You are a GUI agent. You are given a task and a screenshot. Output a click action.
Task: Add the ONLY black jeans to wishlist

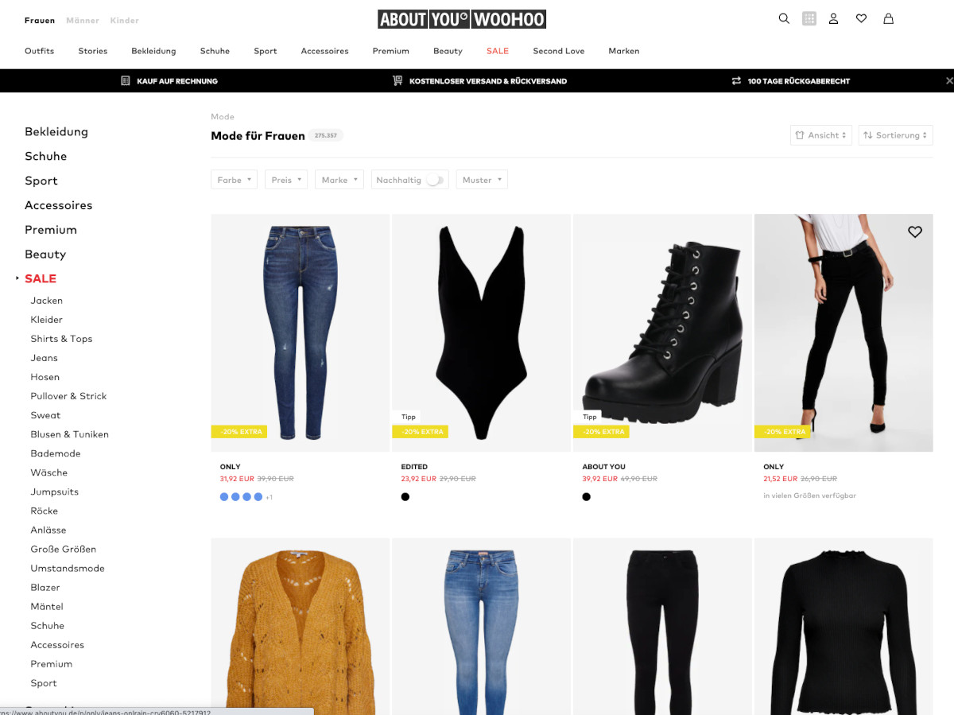pos(915,231)
